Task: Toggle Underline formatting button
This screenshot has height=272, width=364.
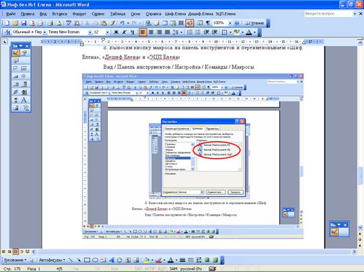Action: tap(133, 32)
